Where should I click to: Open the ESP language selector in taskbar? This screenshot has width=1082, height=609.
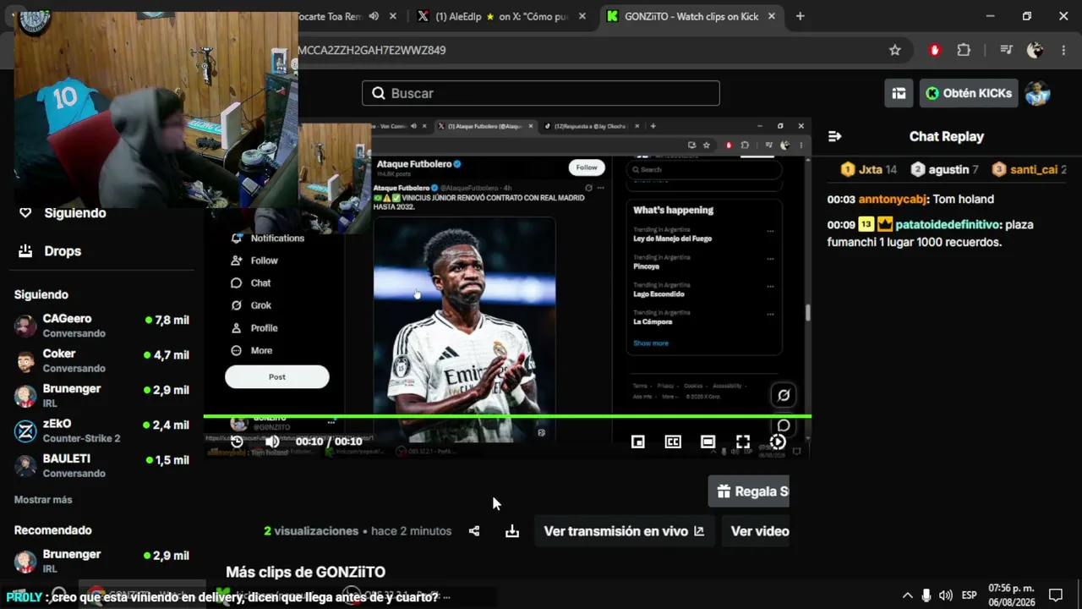[x=969, y=595]
